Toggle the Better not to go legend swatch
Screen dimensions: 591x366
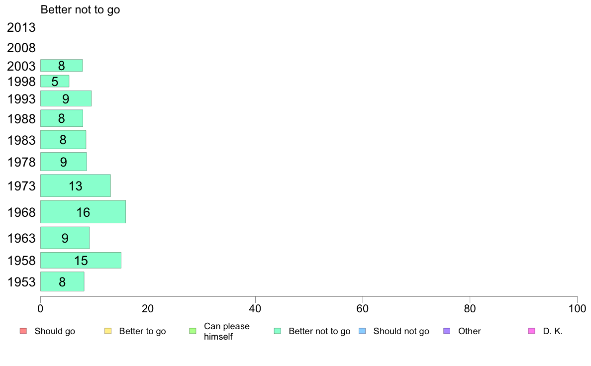point(278,331)
